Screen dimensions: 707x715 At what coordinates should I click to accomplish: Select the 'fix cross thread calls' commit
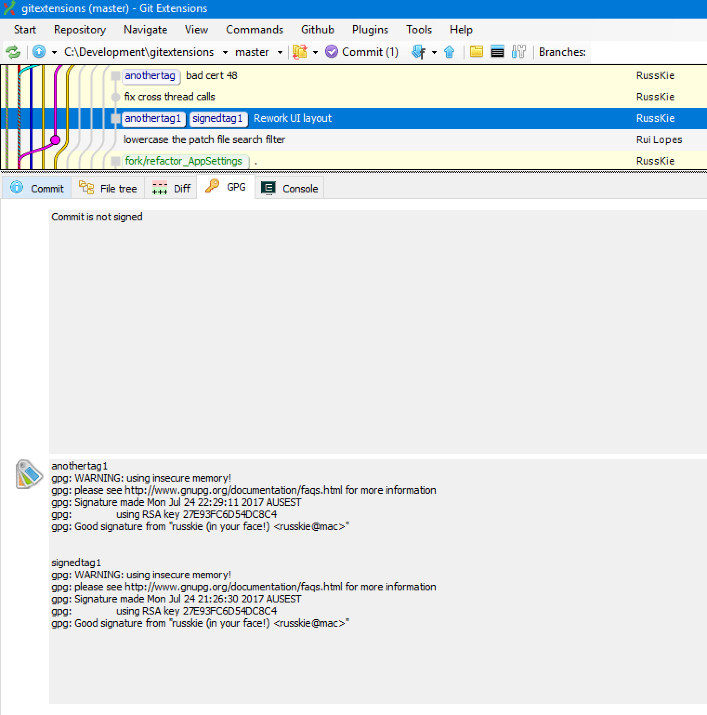tap(170, 97)
